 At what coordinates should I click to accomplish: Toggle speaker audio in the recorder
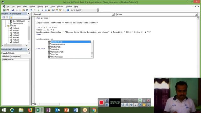(123, 105)
